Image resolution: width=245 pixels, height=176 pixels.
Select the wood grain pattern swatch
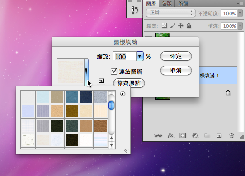click(101, 126)
